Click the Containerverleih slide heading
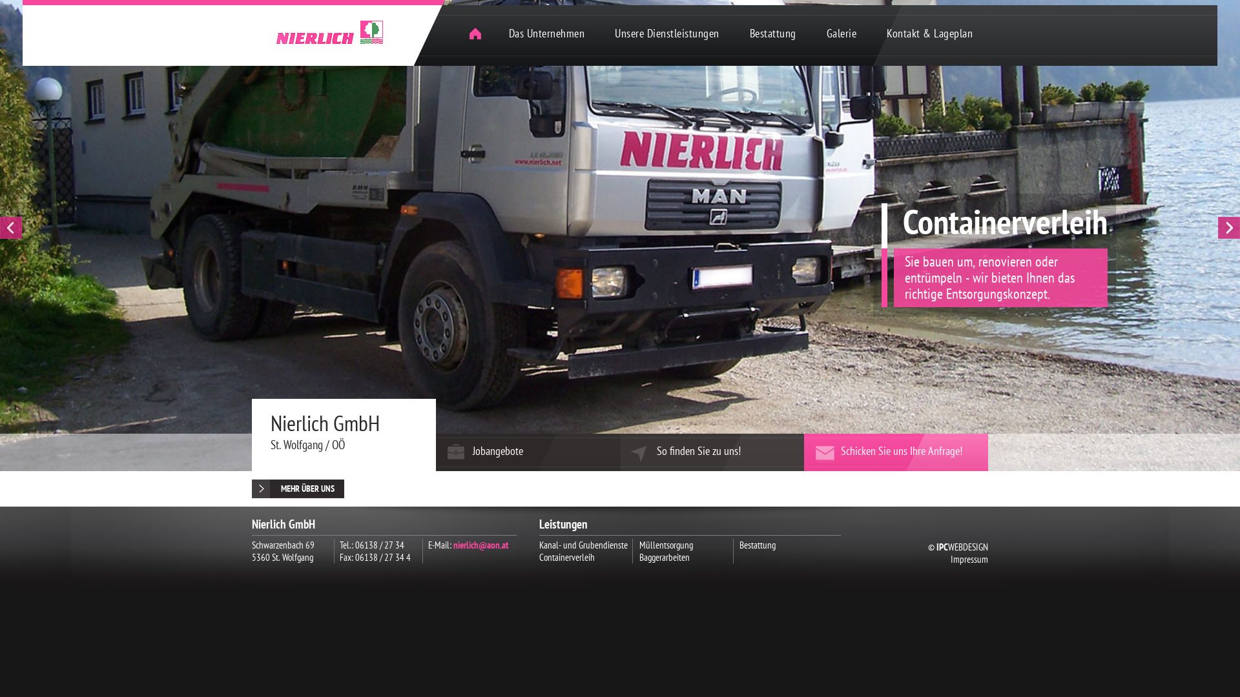The width and height of the screenshot is (1240, 697). 1004,223
